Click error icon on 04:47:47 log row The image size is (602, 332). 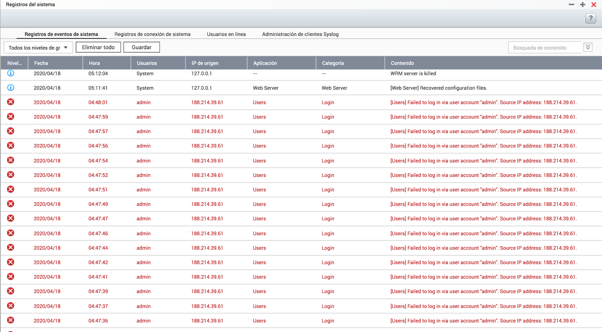coord(11,218)
